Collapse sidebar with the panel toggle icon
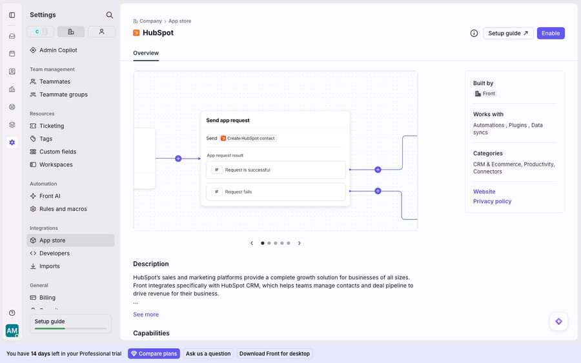Viewport: 581px width, 363px height. tap(12, 15)
